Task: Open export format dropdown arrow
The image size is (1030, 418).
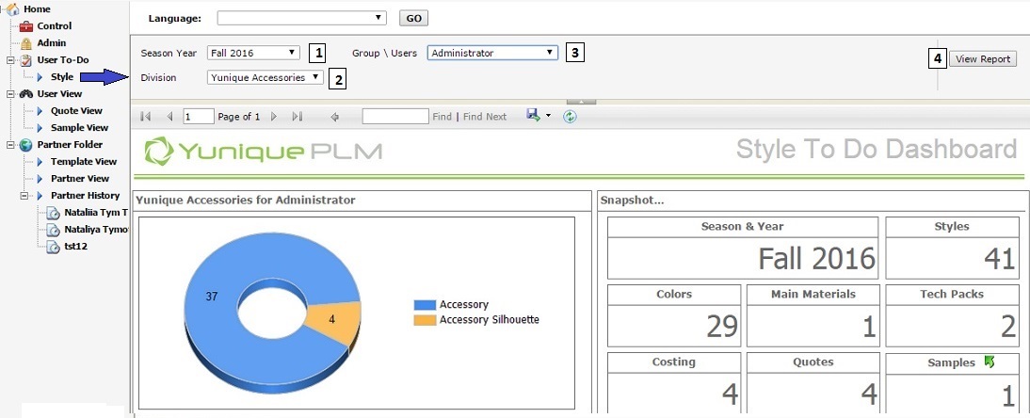Action: click(x=548, y=117)
